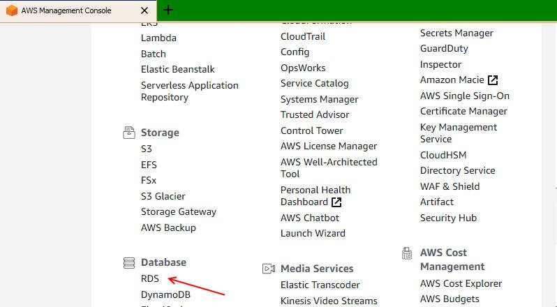Open DynamoDB

click(165, 294)
